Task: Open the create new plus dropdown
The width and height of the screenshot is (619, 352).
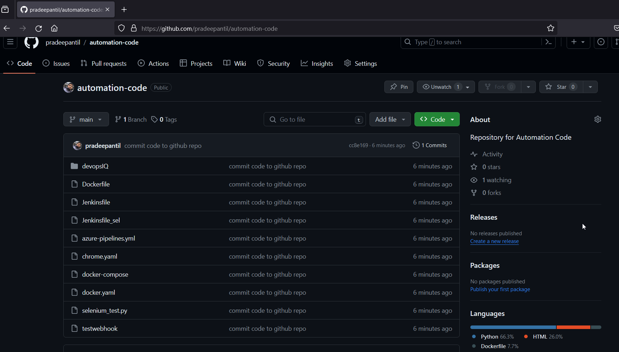Action: coord(578,42)
